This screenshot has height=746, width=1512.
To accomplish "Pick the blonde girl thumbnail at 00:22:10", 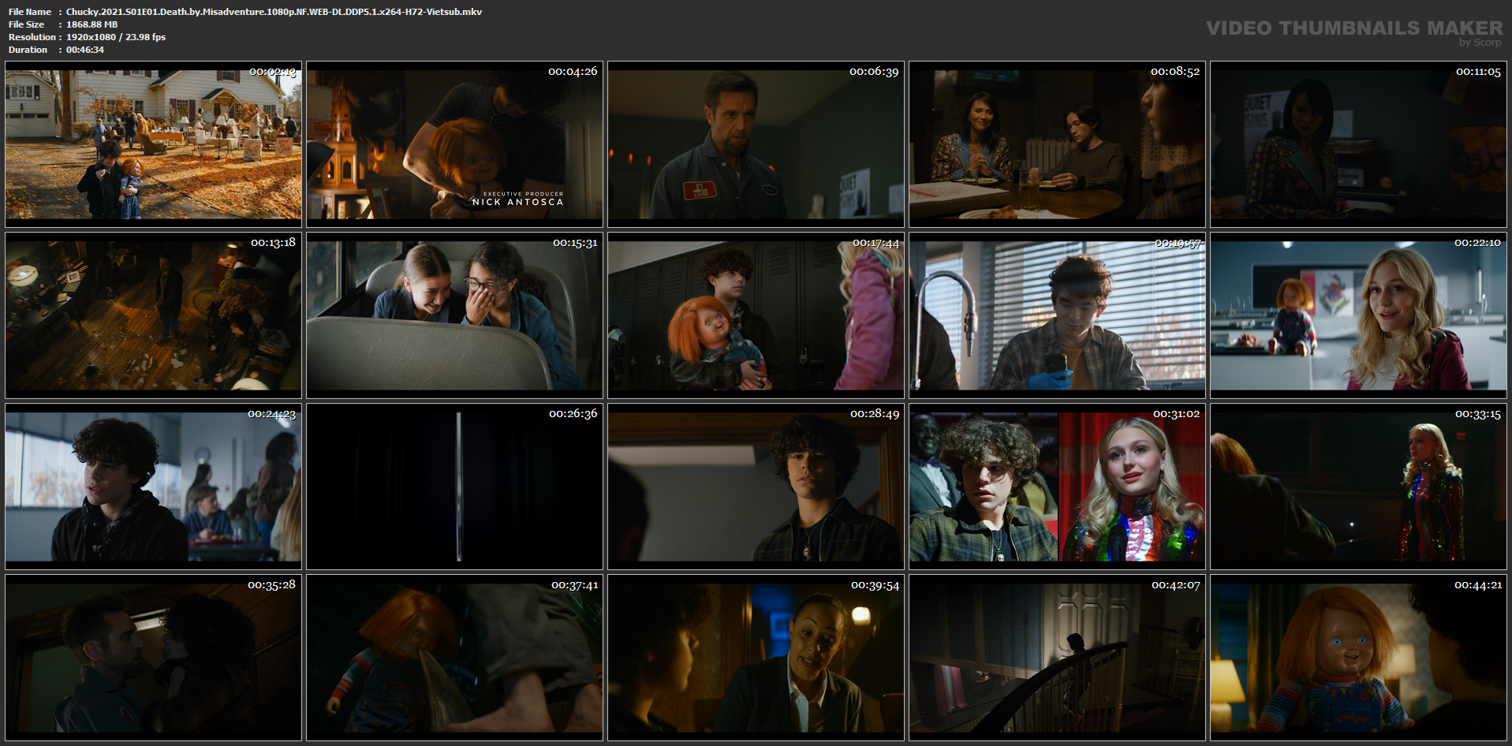I will pyautogui.click(x=1358, y=315).
